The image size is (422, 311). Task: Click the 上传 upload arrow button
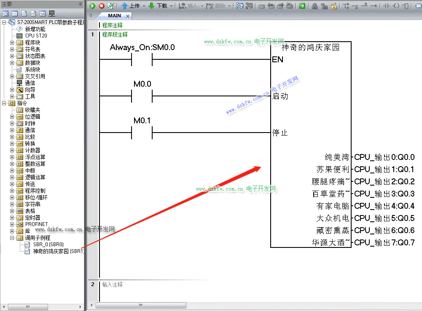pos(131,6)
